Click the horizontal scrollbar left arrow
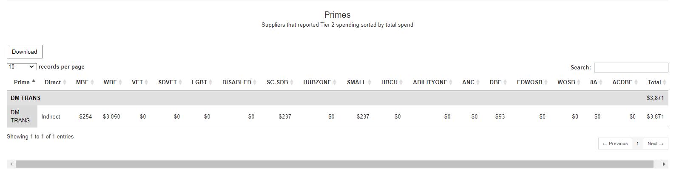This screenshot has width=682, height=174. point(11,164)
